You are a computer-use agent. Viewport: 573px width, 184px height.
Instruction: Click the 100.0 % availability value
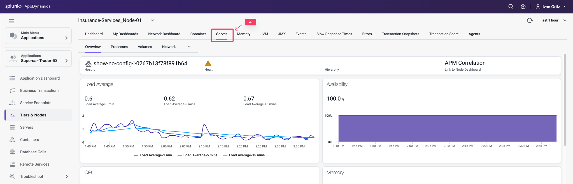pos(335,99)
